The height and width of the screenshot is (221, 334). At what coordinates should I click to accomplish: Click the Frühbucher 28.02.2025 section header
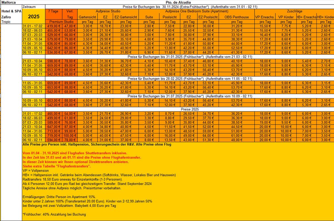tap(190, 79)
